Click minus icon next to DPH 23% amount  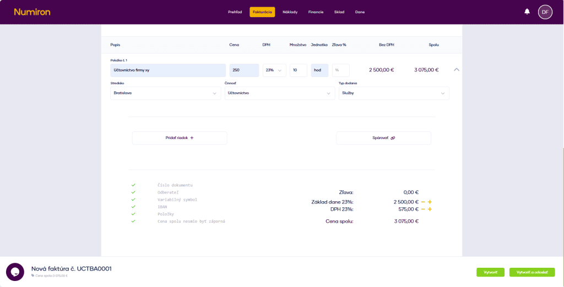pos(423,209)
